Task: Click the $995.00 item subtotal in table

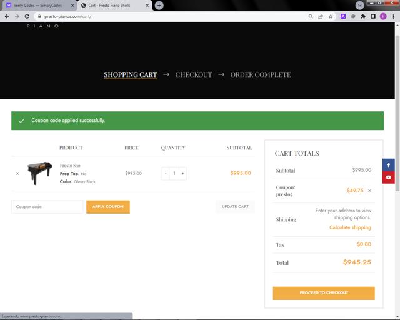Action: point(241,173)
